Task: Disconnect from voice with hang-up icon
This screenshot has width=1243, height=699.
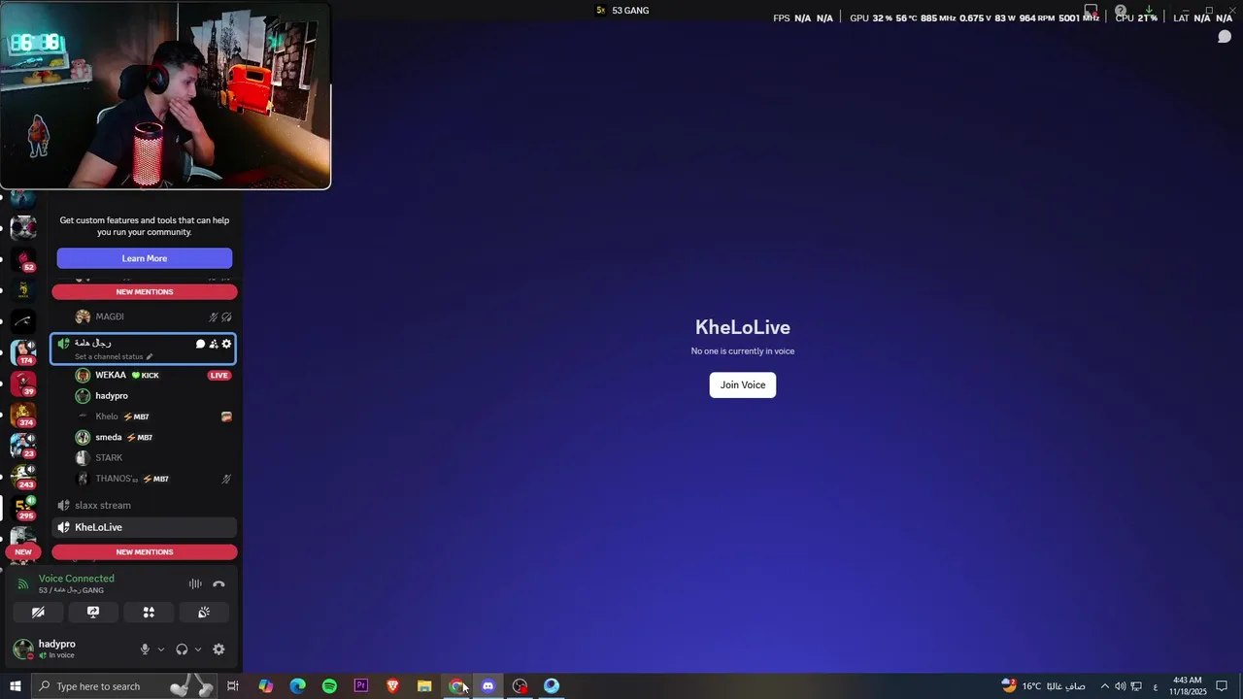Action: point(218,583)
